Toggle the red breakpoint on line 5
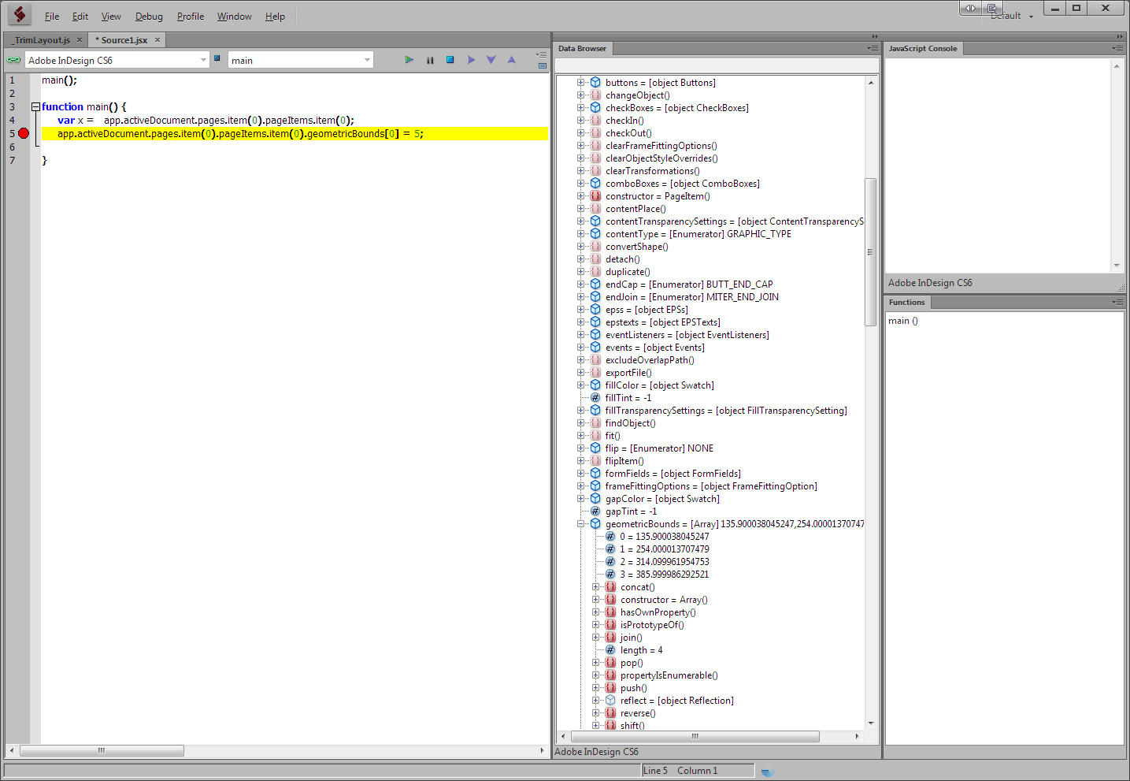Screen dimensions: 1130x781 point(24,133)
